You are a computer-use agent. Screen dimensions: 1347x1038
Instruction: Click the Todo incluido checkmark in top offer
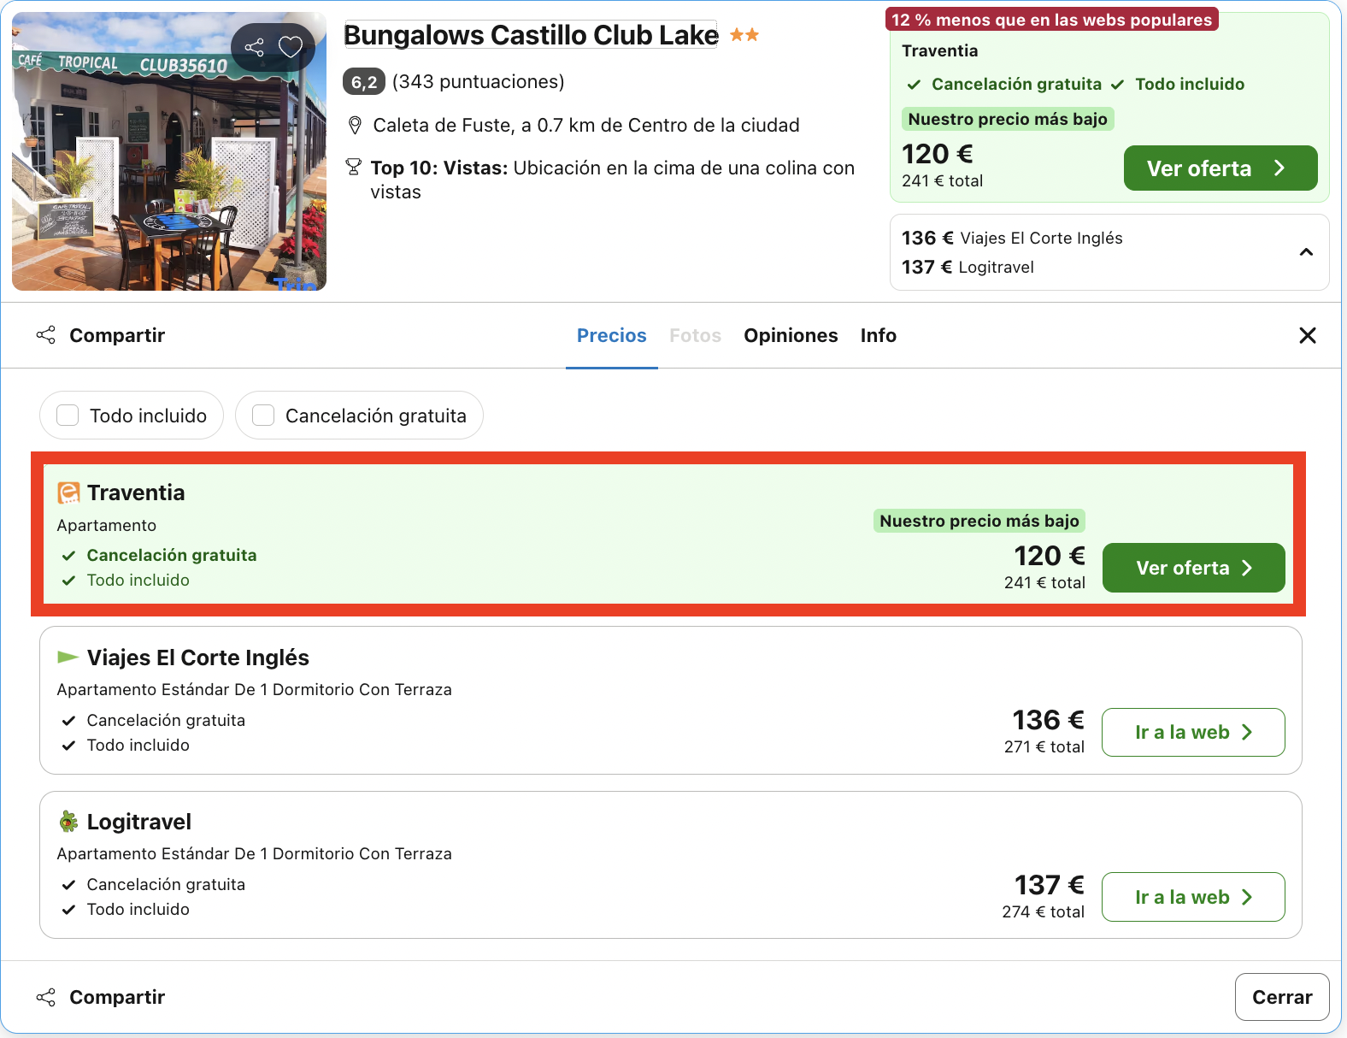(1117, 85)
